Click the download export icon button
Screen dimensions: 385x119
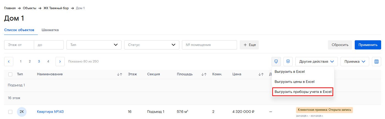click(x=276, y=62)
